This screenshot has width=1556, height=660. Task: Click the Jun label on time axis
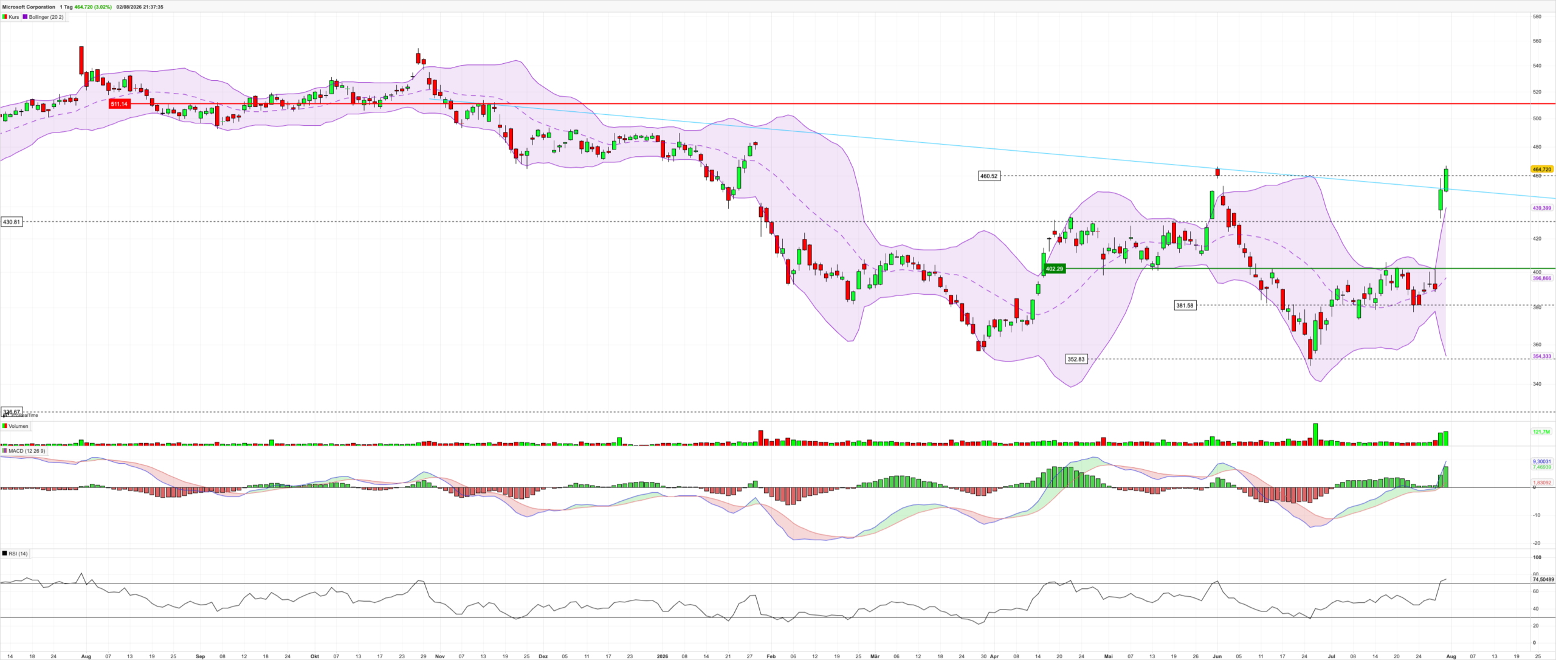[x=1217, y=656]
